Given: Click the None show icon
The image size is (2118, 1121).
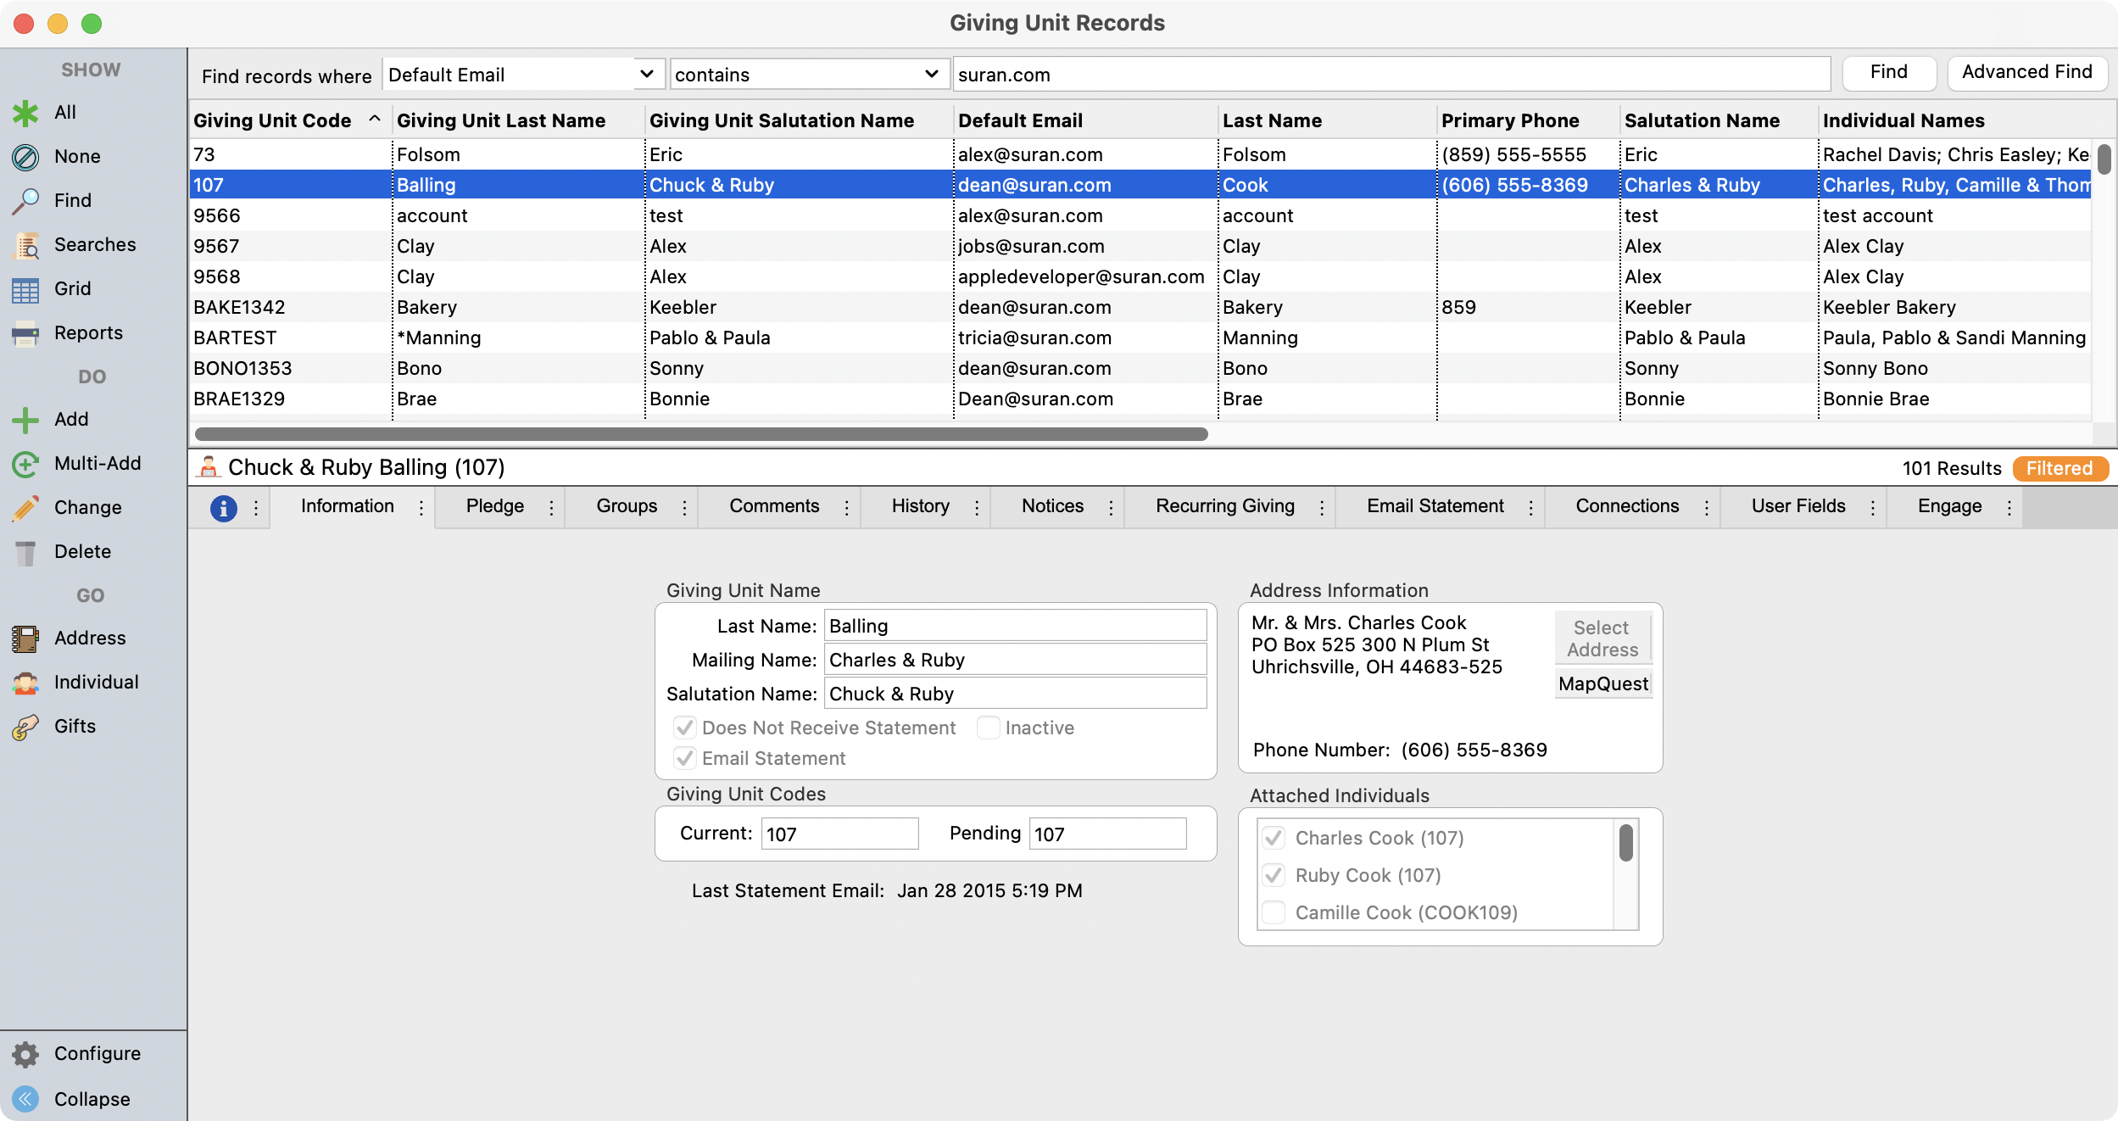Looking at the screenshot, I should [x=25, y=157].
